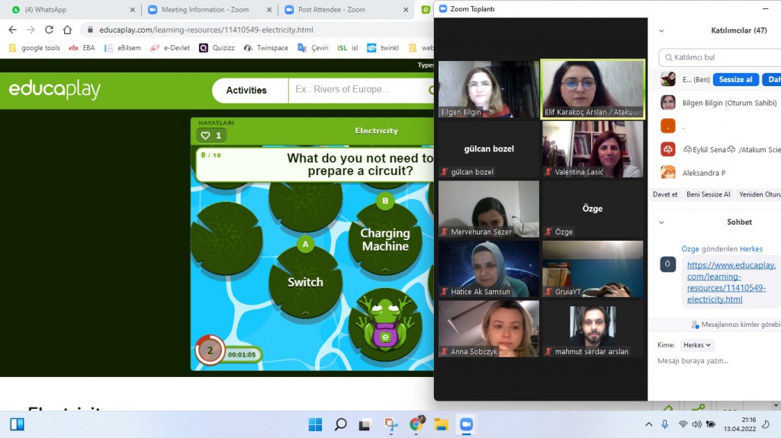Click the circular score progress ring
781x438 pixels.
tap(210, 350)
